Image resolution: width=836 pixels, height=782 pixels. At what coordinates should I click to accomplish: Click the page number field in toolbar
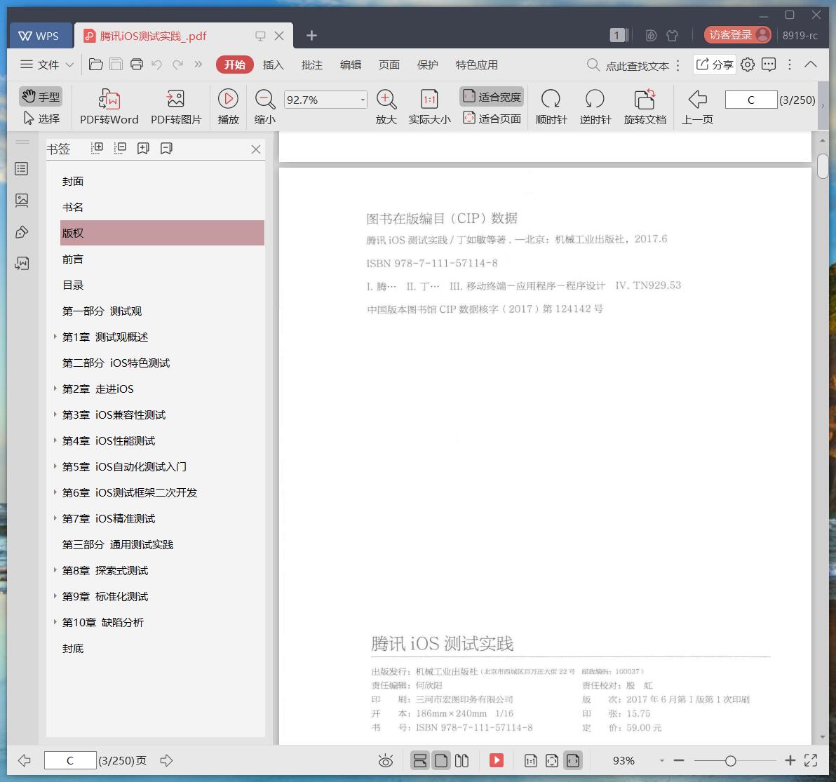click(x=750, y=100)
